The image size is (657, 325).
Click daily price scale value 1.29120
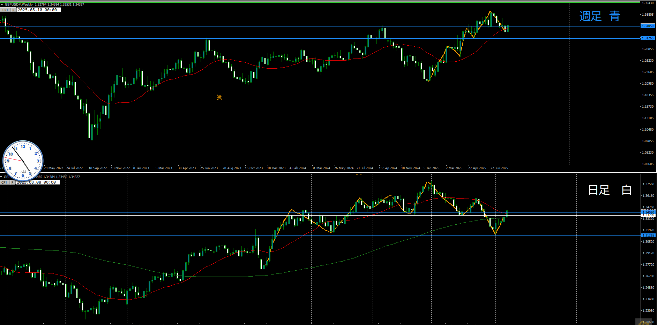648,253
